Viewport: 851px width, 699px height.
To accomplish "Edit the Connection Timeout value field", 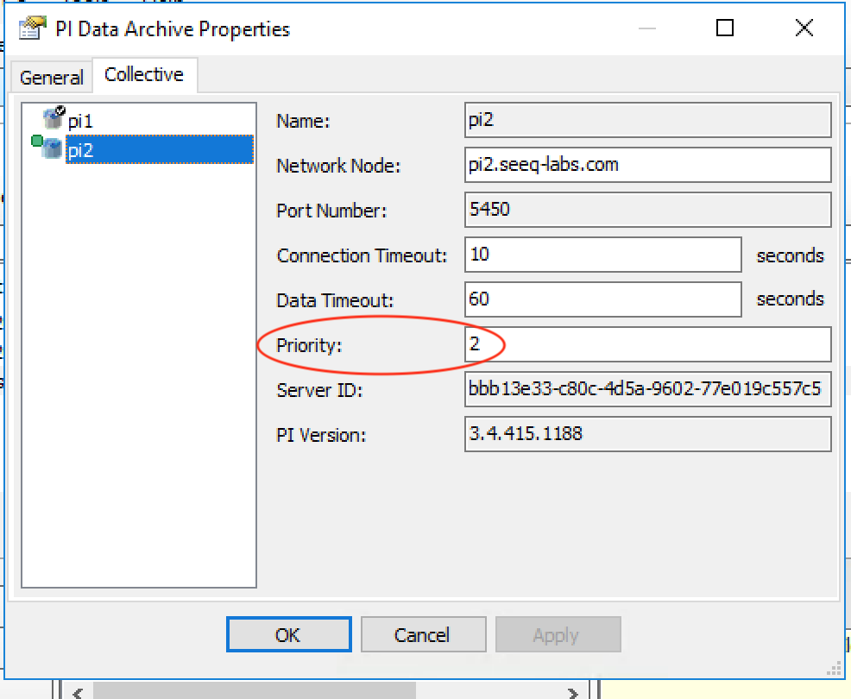I will [602, 255].
